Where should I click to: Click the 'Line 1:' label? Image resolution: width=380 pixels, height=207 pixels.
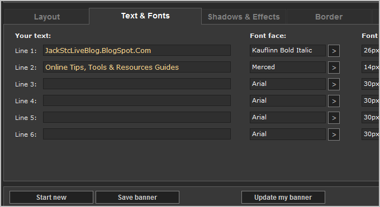(26, 51)
